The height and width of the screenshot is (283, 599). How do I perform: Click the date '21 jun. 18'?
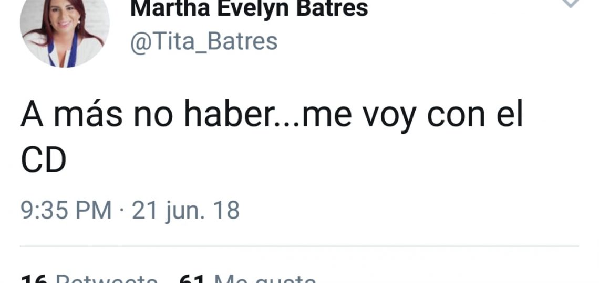pos(185,211)
